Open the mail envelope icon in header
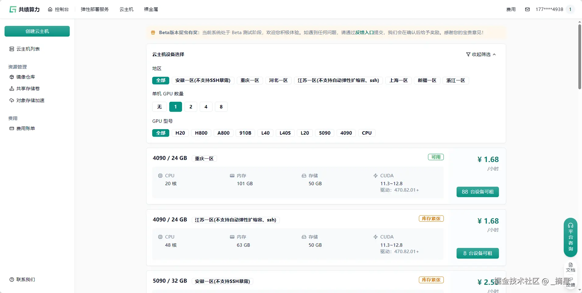 pyautogui.click(x=528, y=9)
